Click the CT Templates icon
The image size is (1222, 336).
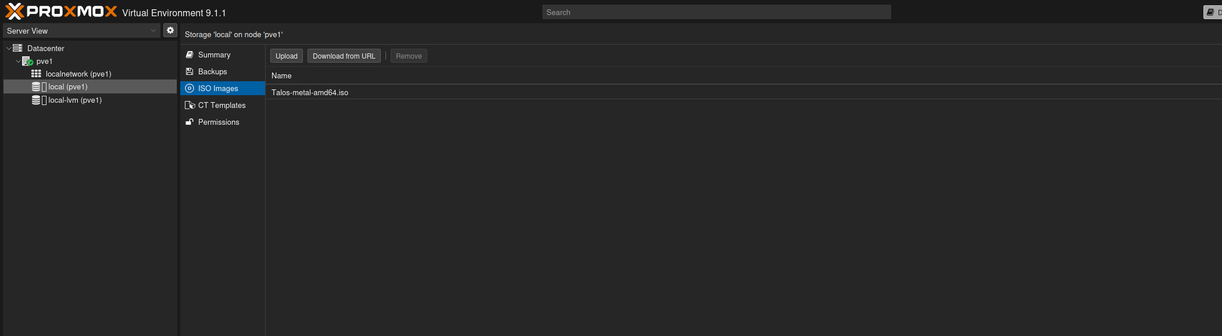pos(190,105)
